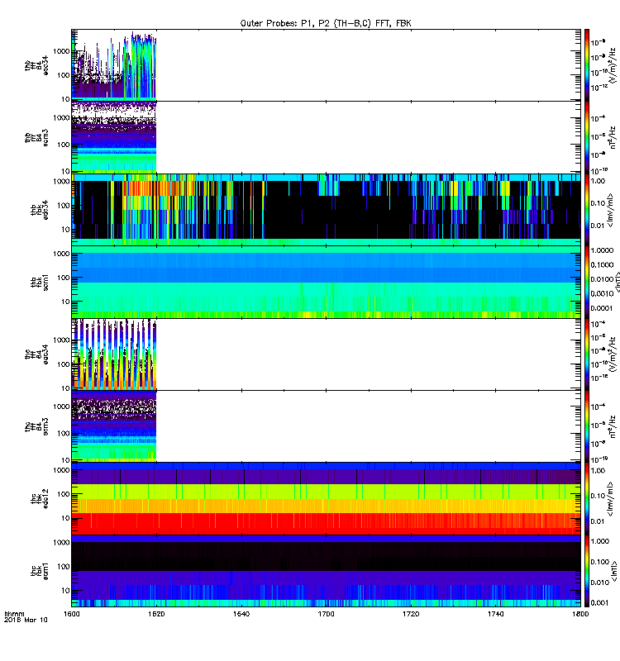Click the <|mV/m|> unit label of thb edc34
620x661 pixels.
[610, 211]
